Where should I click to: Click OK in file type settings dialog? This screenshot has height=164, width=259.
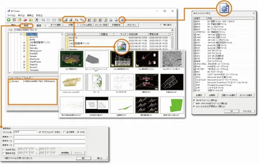point(231,111)
